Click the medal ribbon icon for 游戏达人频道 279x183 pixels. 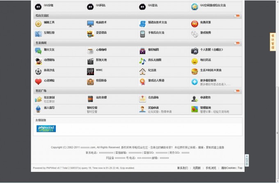[142, 82]
